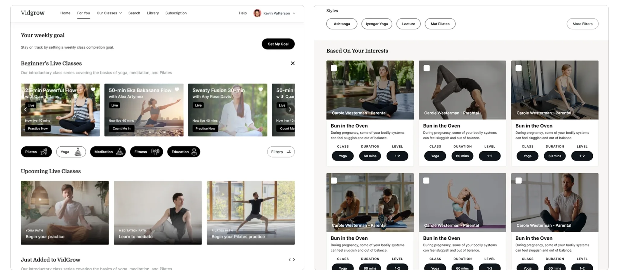Screen dimensions: 619x275
Task: Select the Meditation category chip icon
Action: click(119, 152)
